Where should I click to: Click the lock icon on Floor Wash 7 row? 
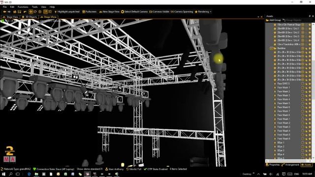tap(306, 112)
